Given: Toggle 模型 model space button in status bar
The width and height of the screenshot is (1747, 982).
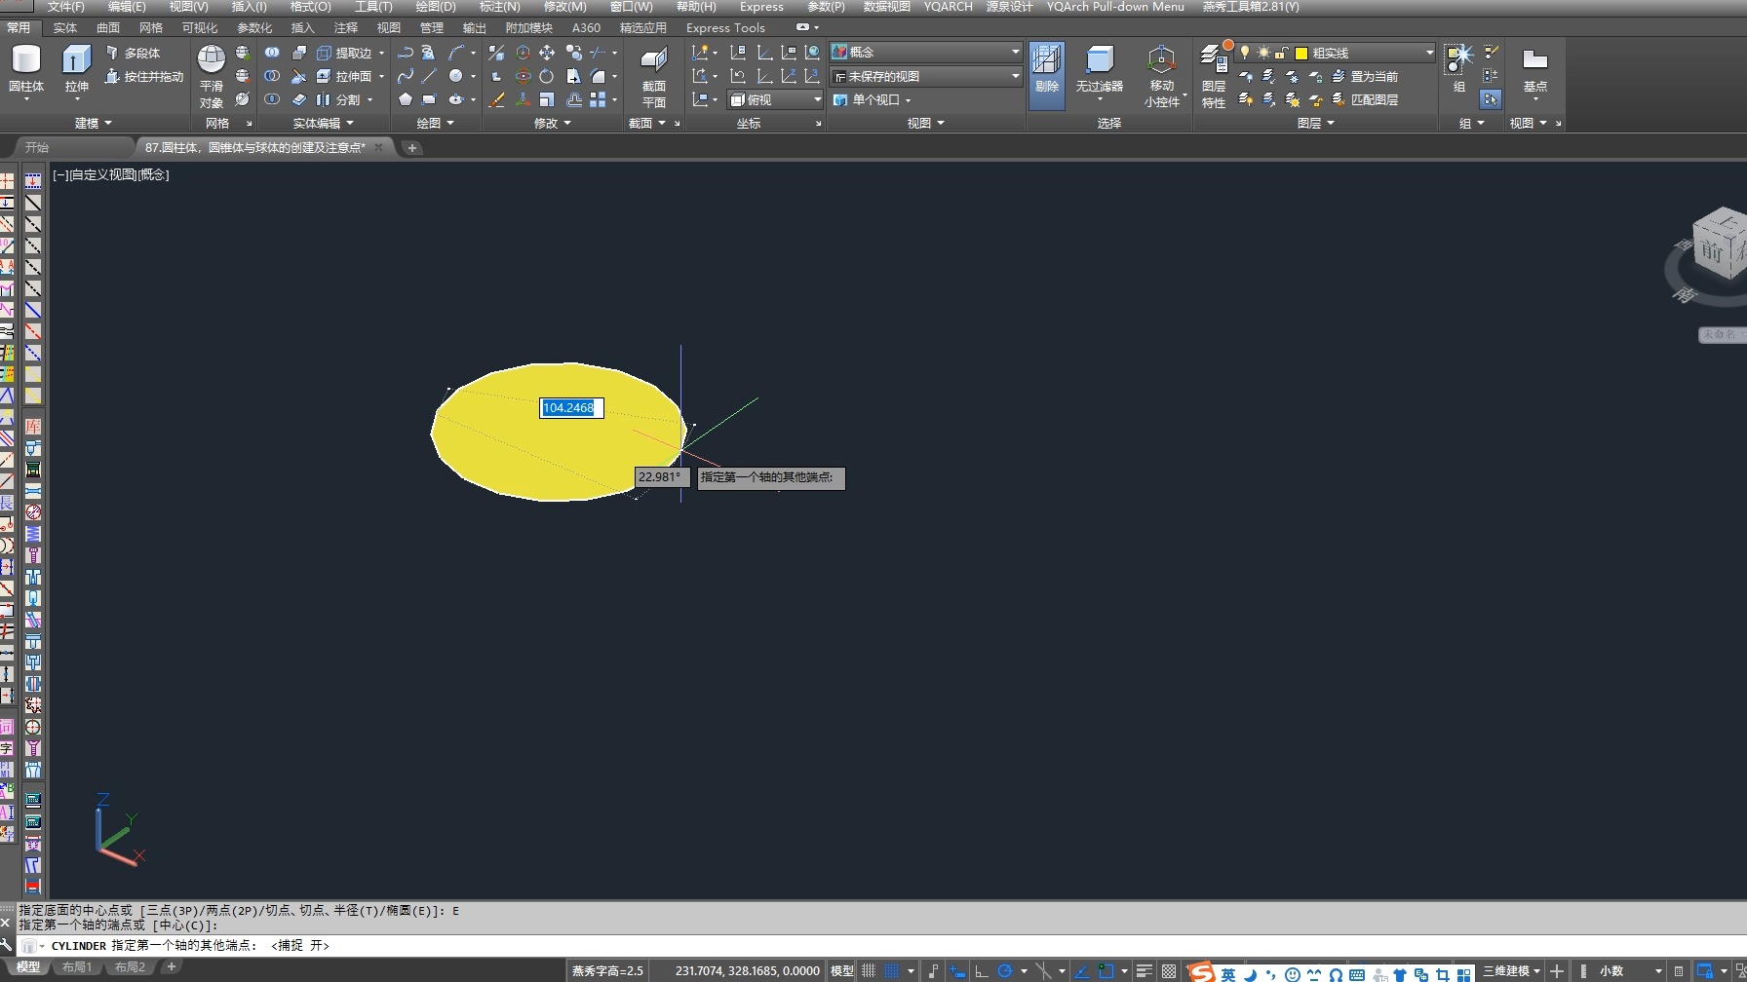Looking at the screenshot, I should (841, 971).
